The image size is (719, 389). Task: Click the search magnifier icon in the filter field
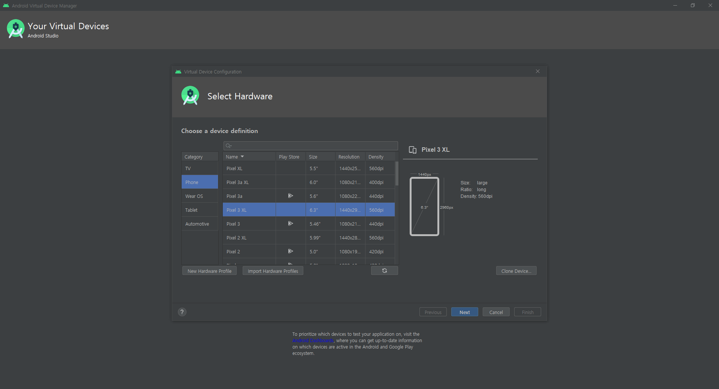228,146
